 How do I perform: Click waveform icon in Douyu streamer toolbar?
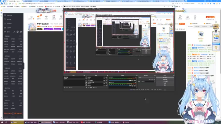[46, 17]
